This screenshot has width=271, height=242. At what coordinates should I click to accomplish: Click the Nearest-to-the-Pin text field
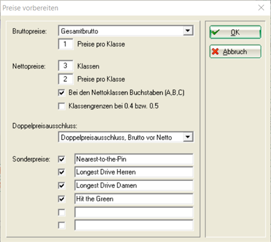(134, 159)
